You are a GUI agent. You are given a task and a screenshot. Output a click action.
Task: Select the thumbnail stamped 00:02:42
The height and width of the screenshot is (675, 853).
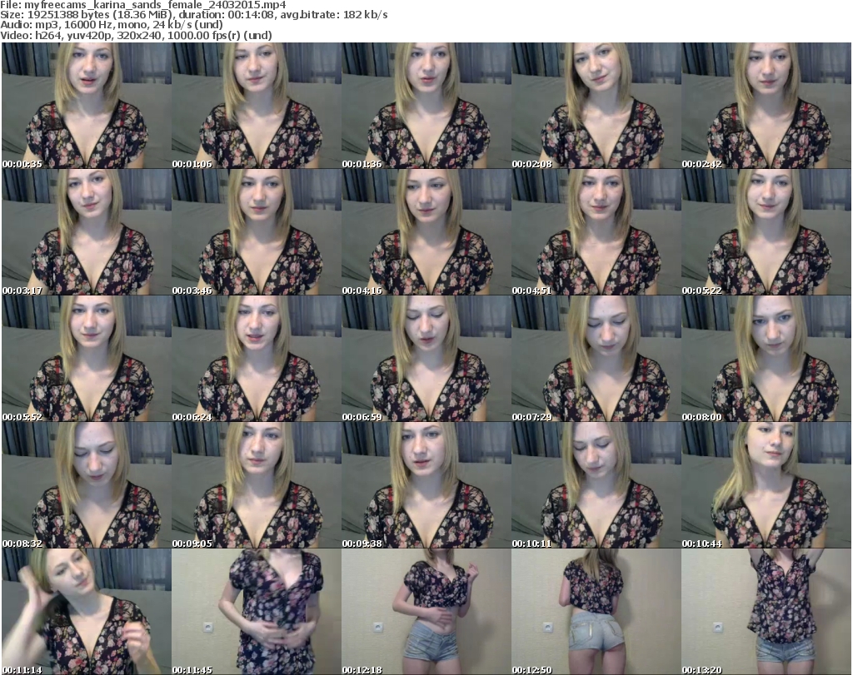click(x=766, y=106)
